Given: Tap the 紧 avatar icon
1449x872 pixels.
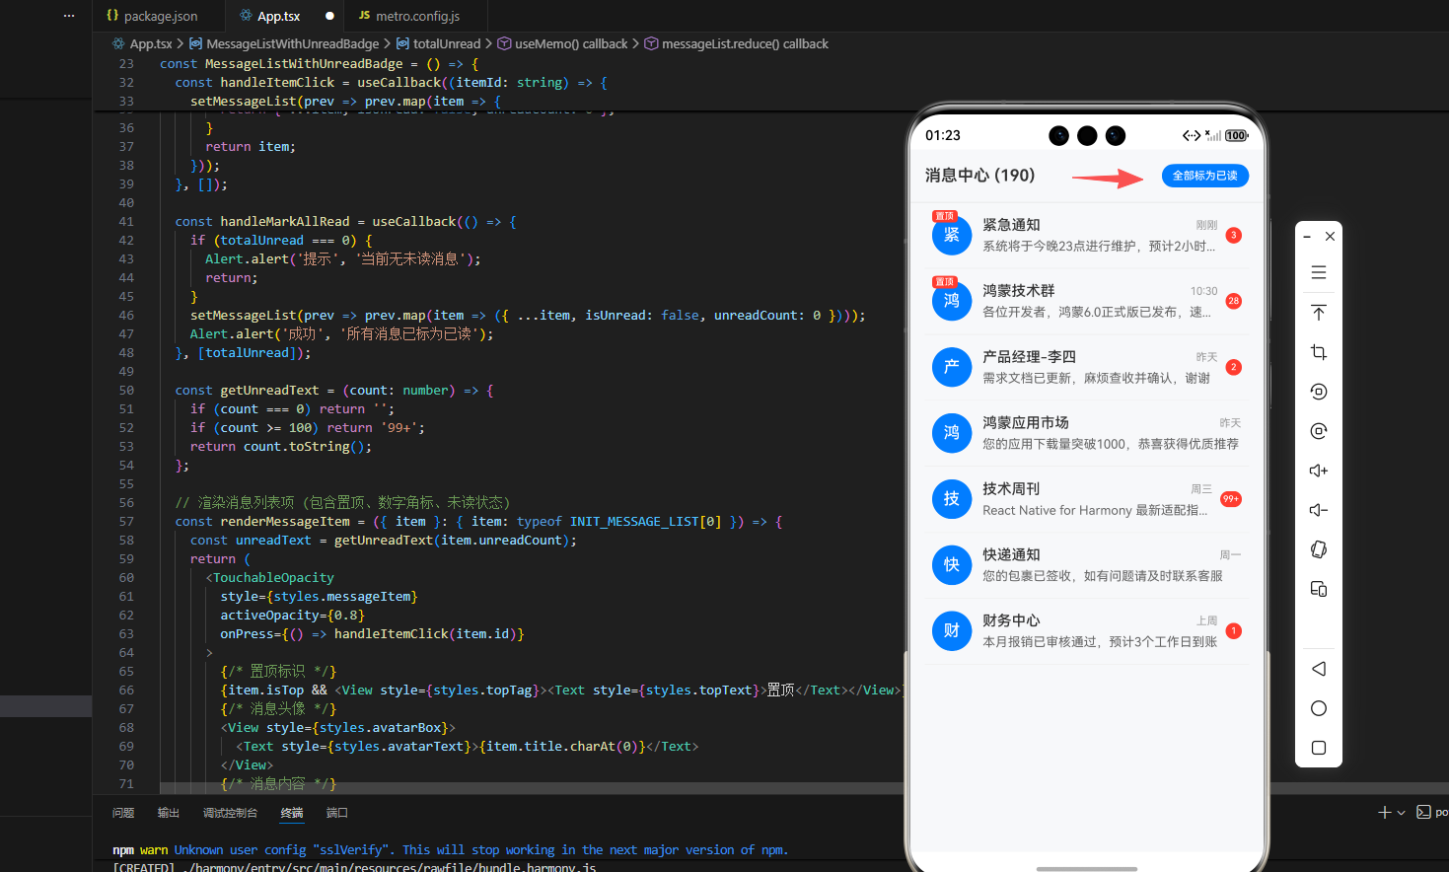Looking at the screenshot, I should click(x=952, y=235).
